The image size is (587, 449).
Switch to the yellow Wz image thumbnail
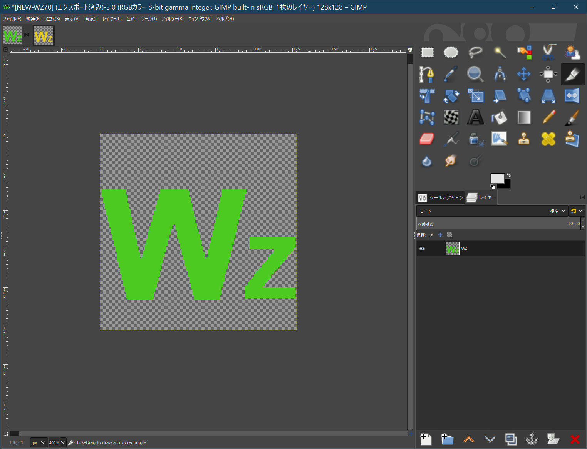tap(44, 36)
